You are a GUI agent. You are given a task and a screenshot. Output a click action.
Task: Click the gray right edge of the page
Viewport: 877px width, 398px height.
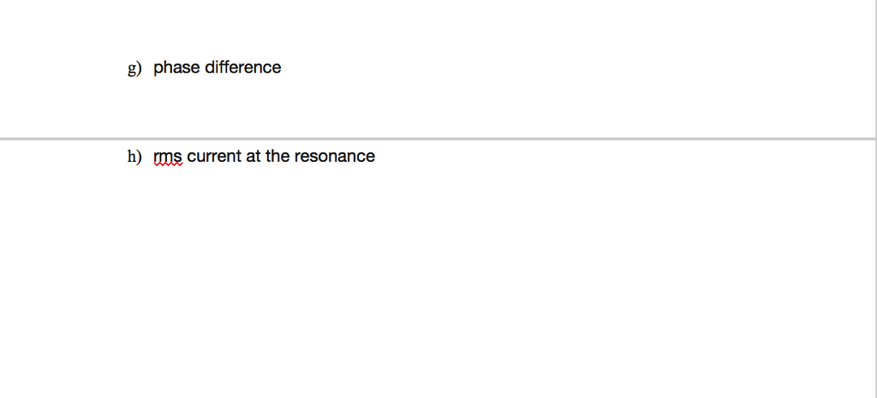[x=876, y=199]
